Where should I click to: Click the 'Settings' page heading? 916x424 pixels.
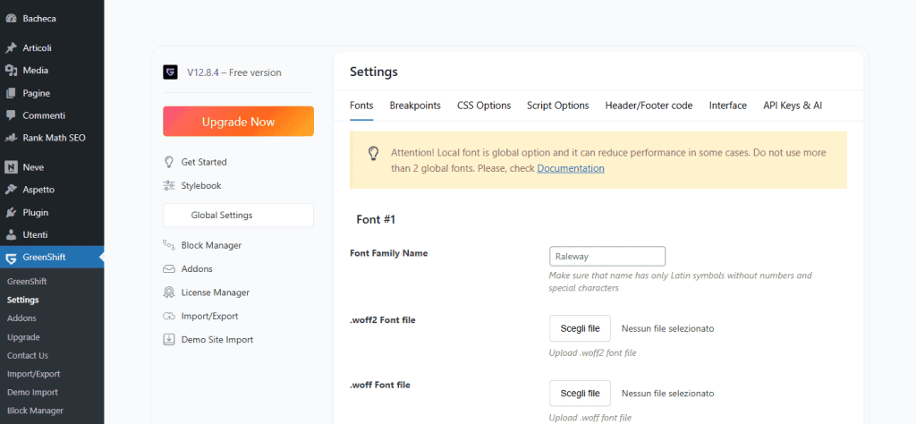(x=374, y=72)
